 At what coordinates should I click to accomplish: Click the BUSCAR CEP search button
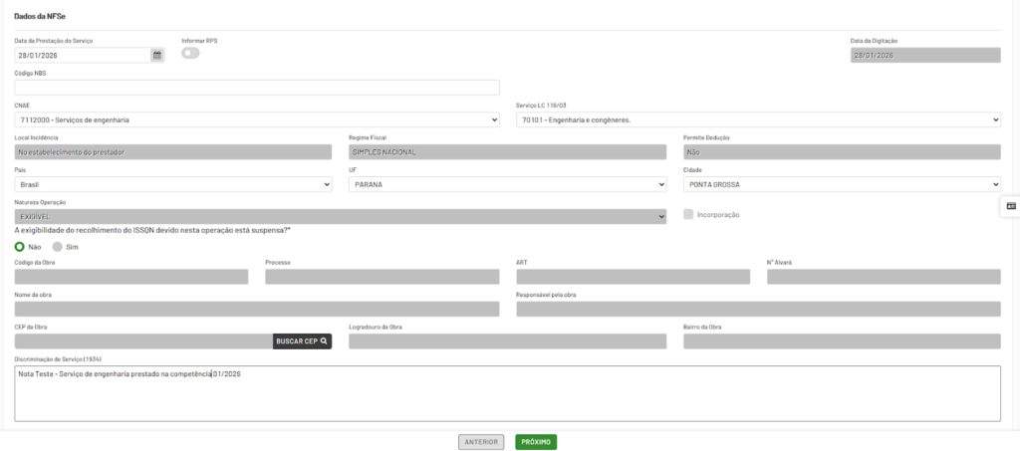[302, 341]
